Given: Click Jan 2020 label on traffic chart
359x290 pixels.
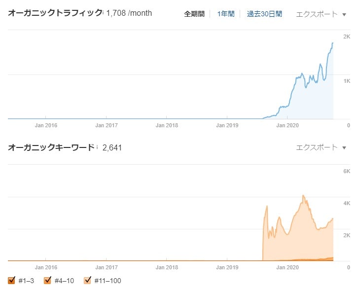Looking at the screenshot, I should 287,125.
